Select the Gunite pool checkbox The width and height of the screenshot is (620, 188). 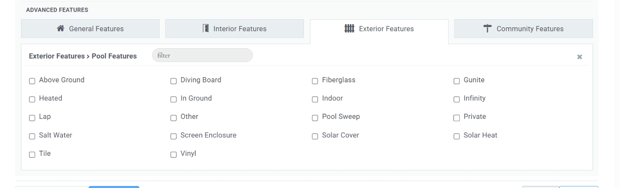457,81
